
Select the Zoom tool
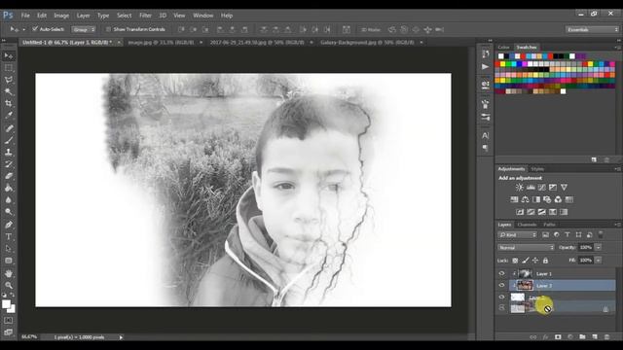pyautogui.click(x=9, y=285)
